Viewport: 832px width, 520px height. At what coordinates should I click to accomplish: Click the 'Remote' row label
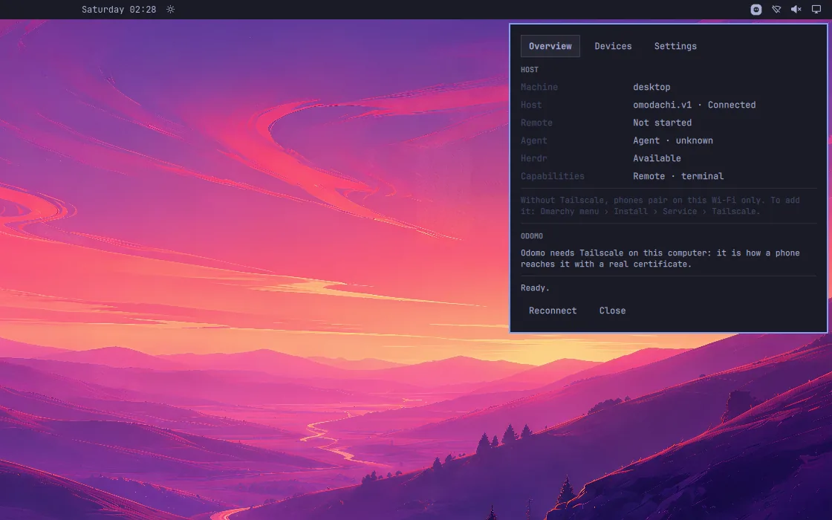[536, 123]
